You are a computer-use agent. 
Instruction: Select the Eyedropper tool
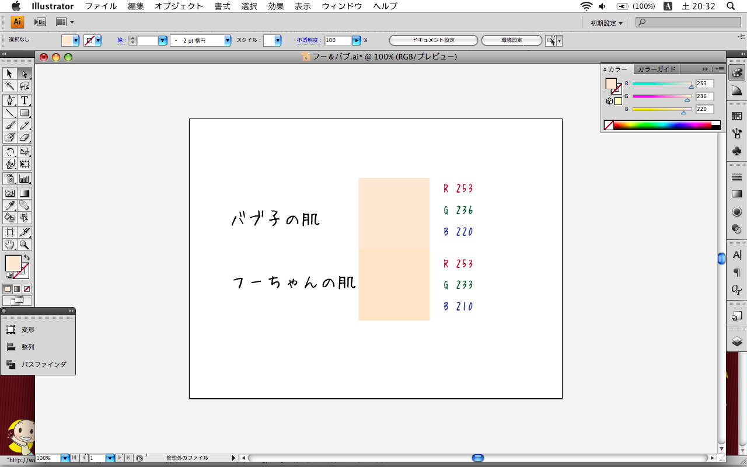(x=9, y=205)
